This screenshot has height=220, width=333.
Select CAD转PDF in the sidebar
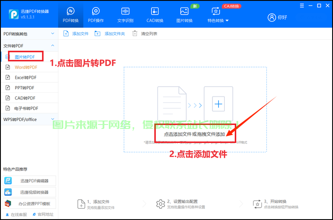pyautogui.click(x=29, y=98)
